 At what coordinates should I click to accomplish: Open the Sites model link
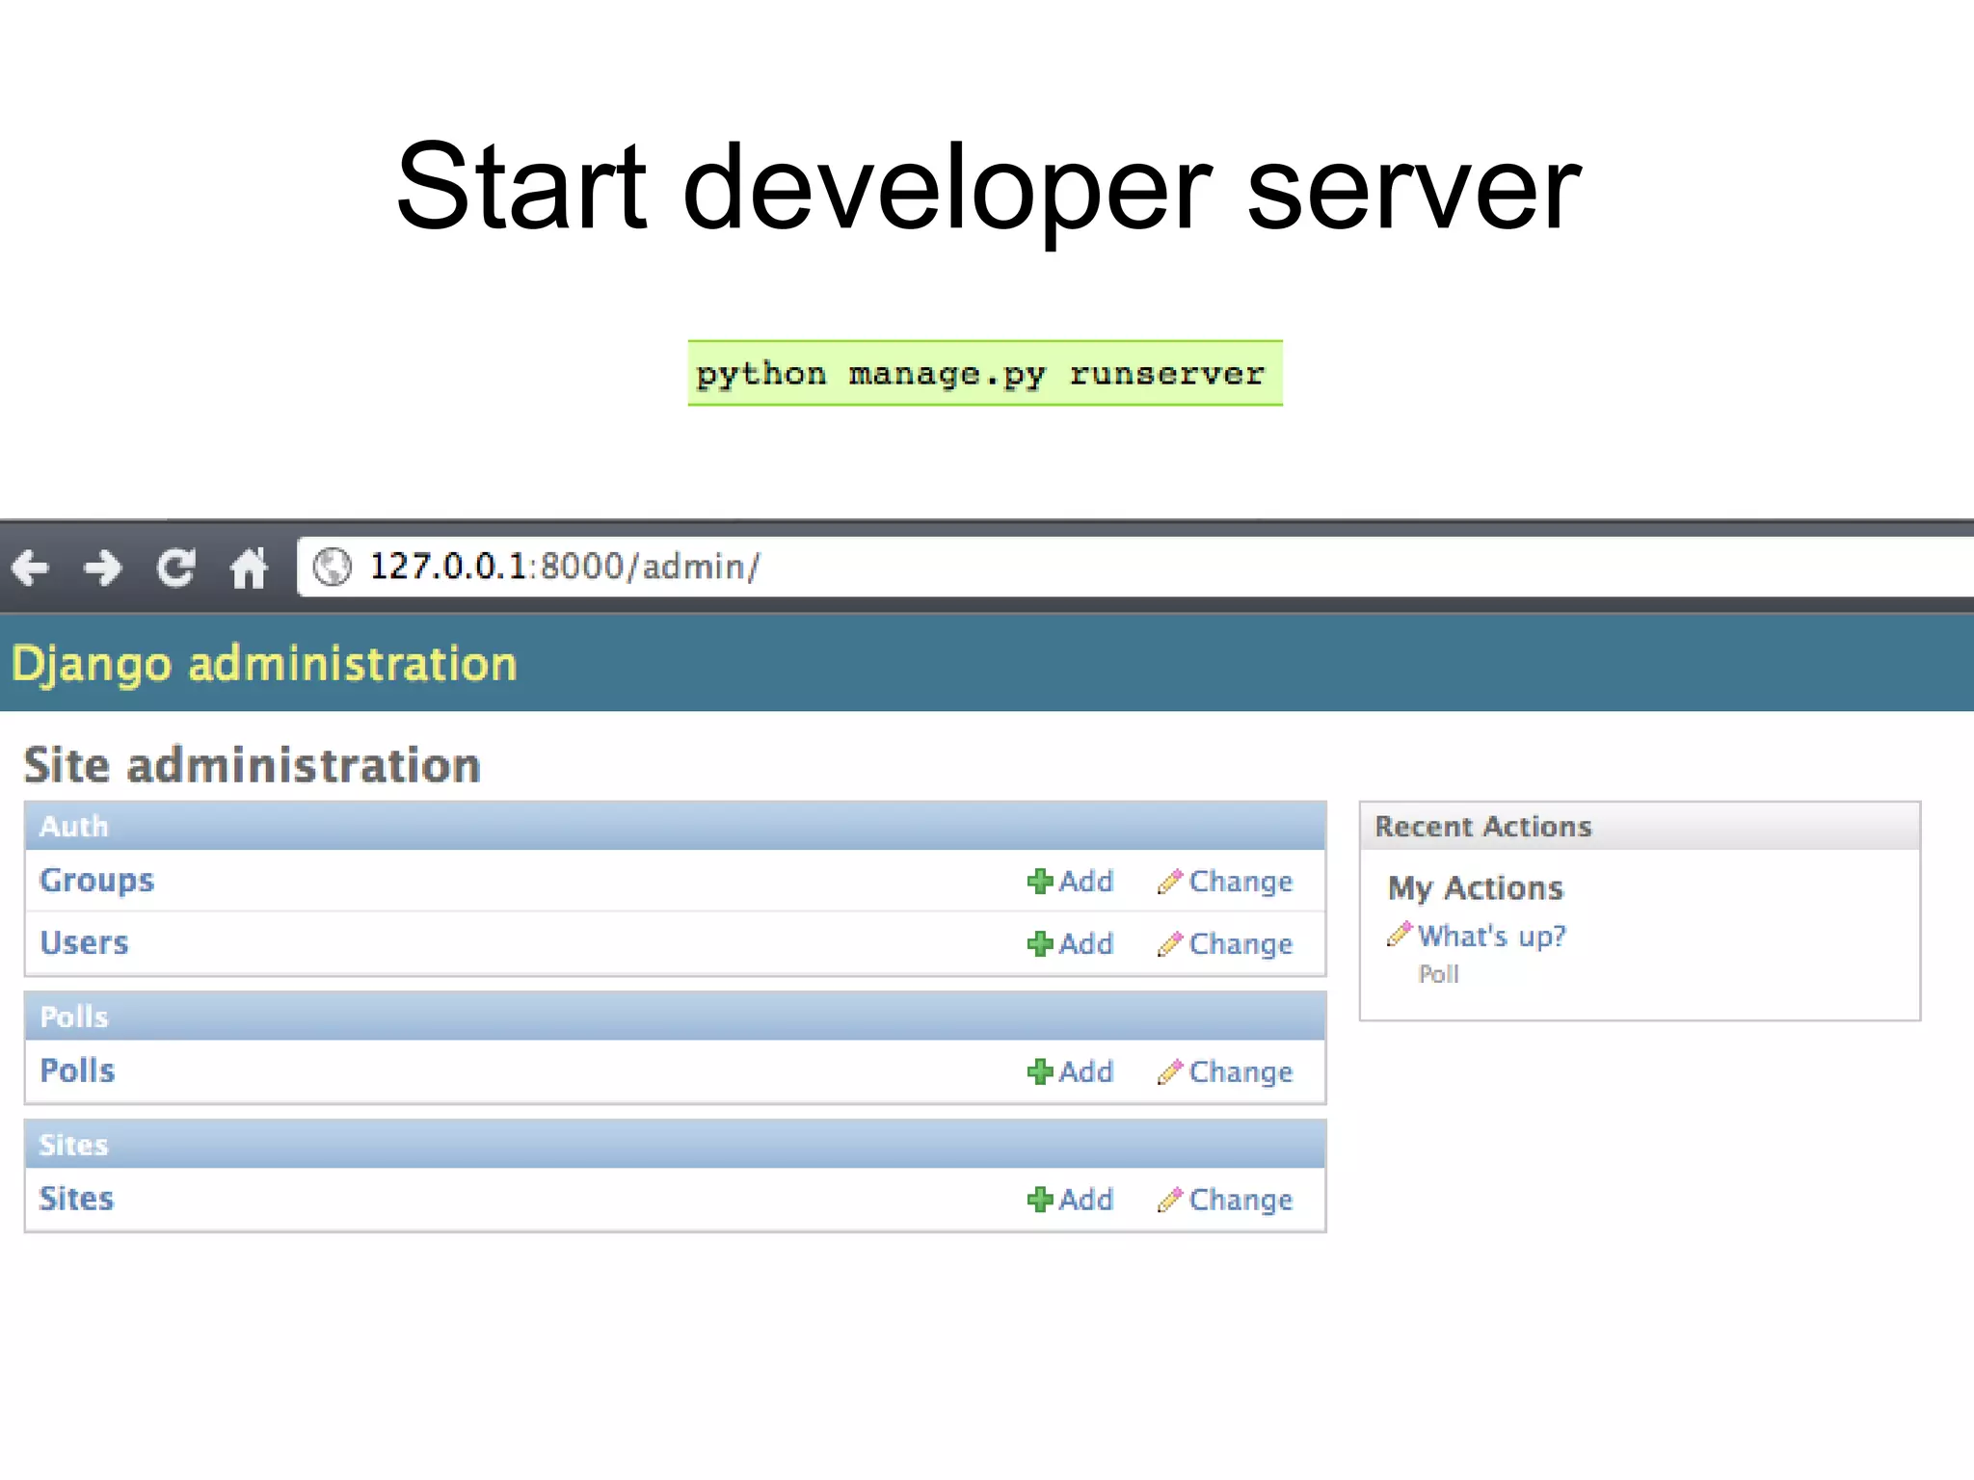tap(76, 1199)
